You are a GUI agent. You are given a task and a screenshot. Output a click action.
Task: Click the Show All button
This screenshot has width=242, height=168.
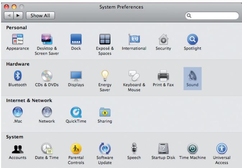40,15
